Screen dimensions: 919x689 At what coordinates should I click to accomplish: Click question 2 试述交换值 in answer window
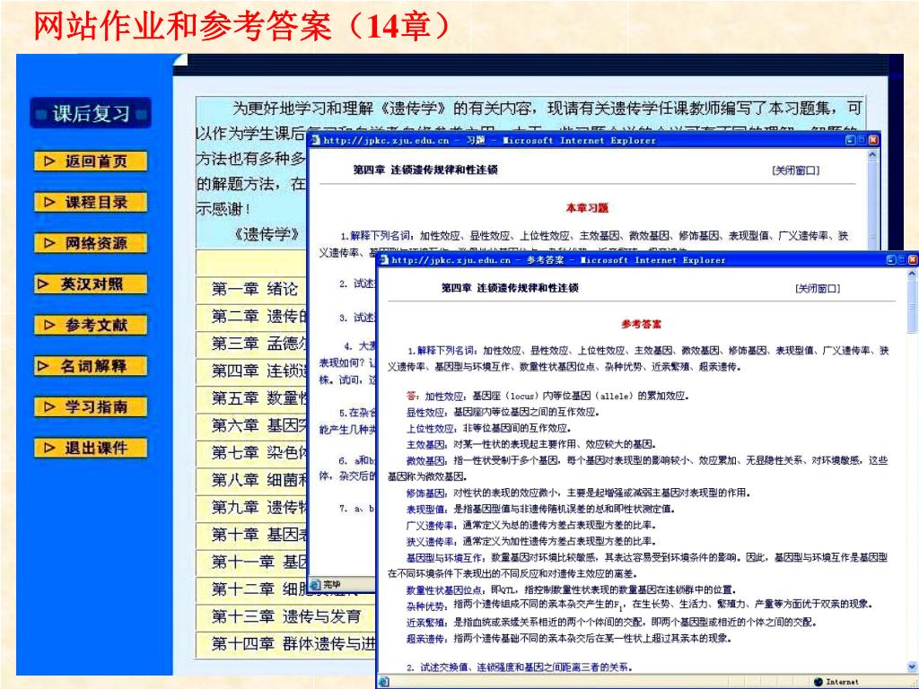520,667
